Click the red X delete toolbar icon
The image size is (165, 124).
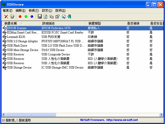point(6,16)
